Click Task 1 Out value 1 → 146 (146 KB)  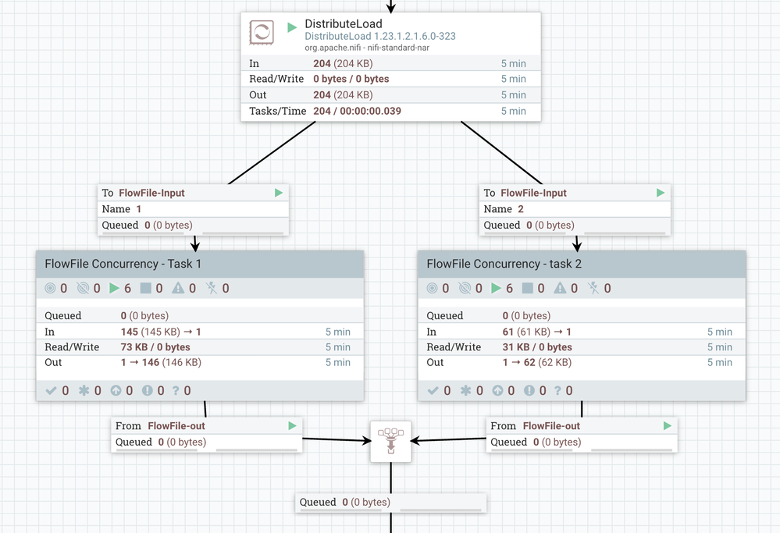click(161, 363)
